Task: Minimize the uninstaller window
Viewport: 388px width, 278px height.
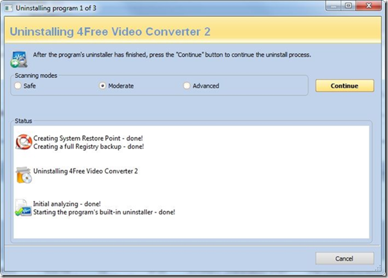Action: pos(333,5)
